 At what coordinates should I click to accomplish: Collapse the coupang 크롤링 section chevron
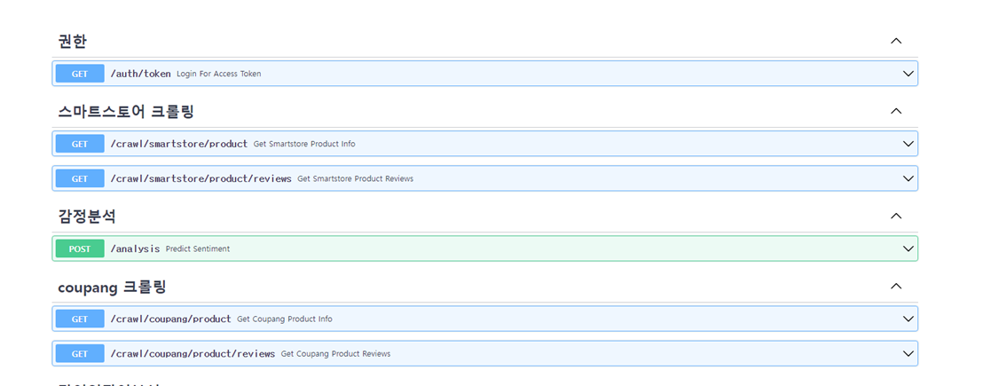coord(896,286)
